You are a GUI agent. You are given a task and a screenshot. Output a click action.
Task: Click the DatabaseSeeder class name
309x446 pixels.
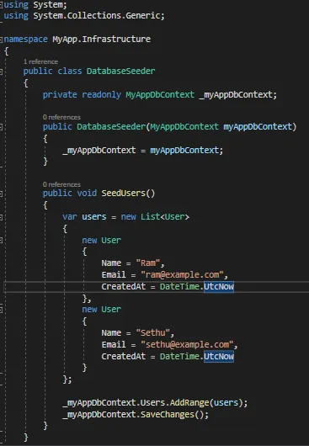click(121, 72)
